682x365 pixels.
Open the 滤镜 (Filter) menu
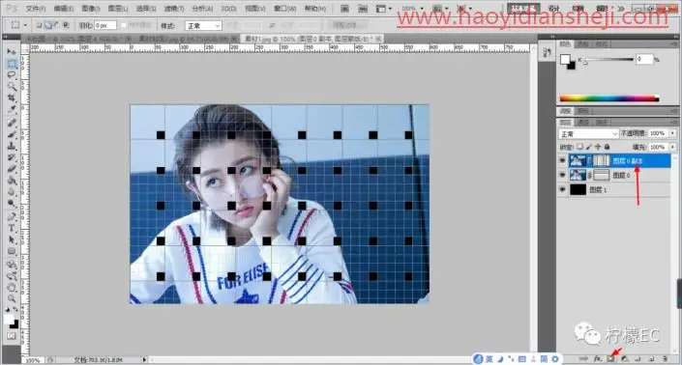[173, 9]
